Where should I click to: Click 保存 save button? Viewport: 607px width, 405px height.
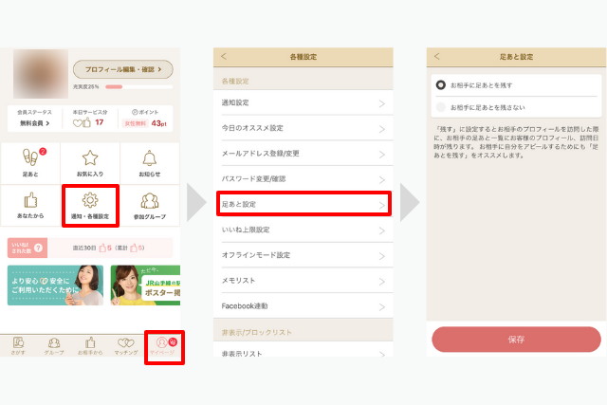pos(516,340)
